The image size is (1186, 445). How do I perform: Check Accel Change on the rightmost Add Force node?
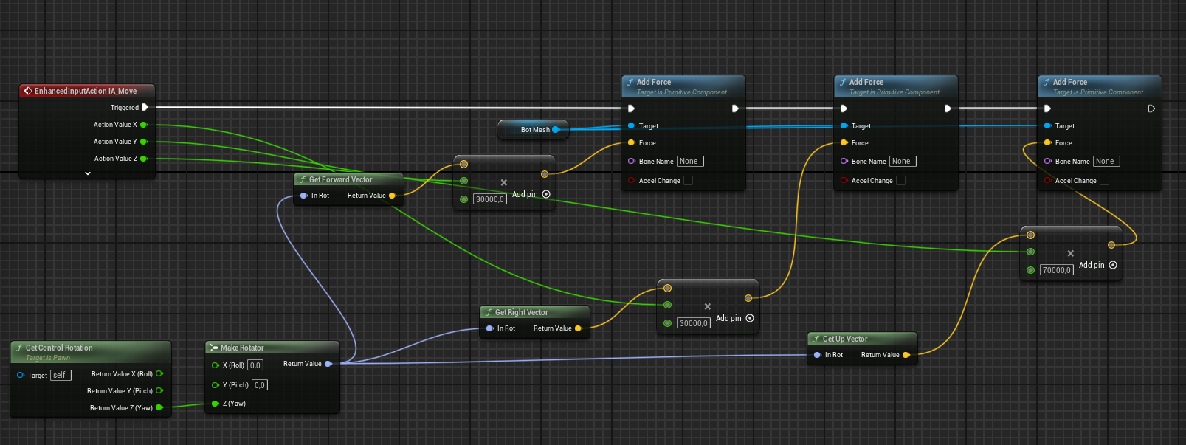click(1104, 181)
